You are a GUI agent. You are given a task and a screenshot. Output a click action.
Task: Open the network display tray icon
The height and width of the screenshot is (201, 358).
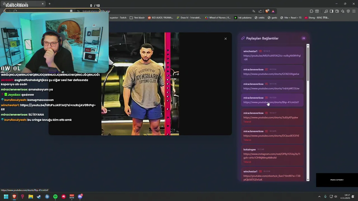click(x=331, y=197)
